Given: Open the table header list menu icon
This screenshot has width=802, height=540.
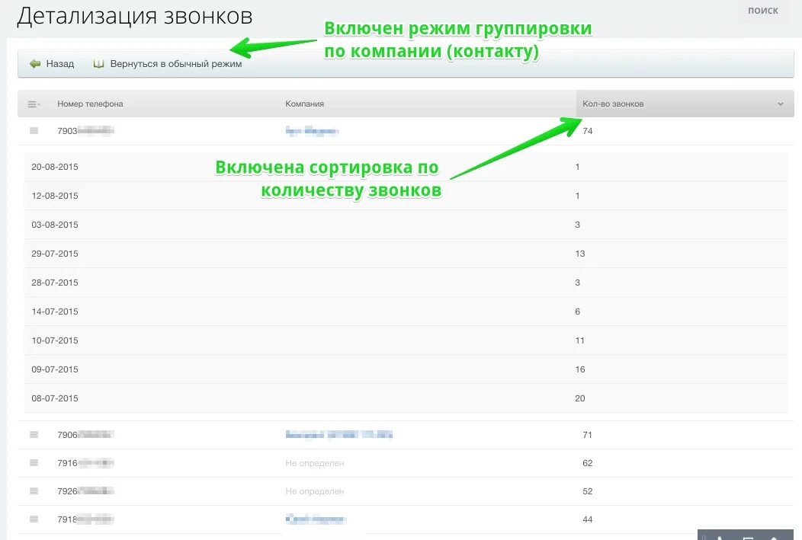Looking at the screenshot, I should (34, 104).
